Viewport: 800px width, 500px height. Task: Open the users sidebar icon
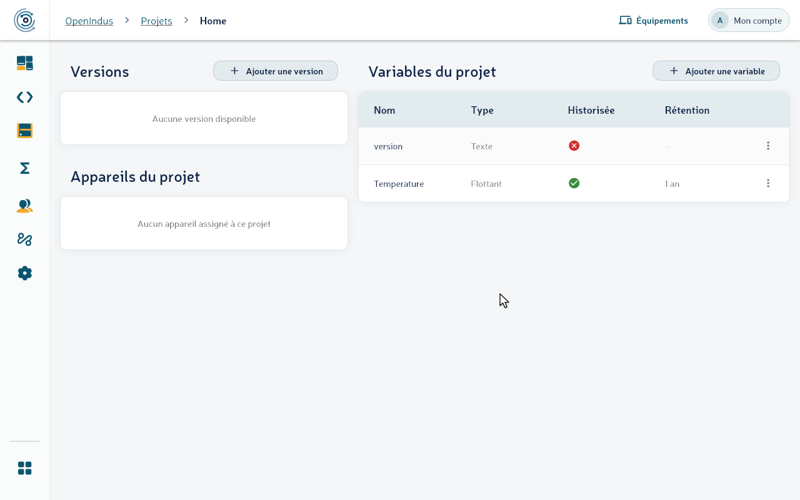click(x=24, y=206)
